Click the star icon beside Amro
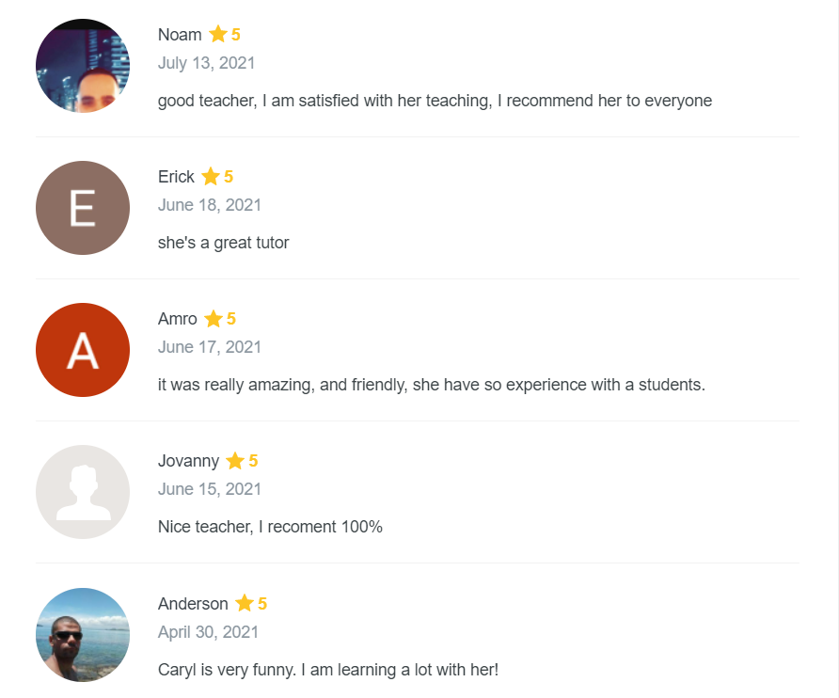Viewport: 839px width, 698px height. point(214,319)
